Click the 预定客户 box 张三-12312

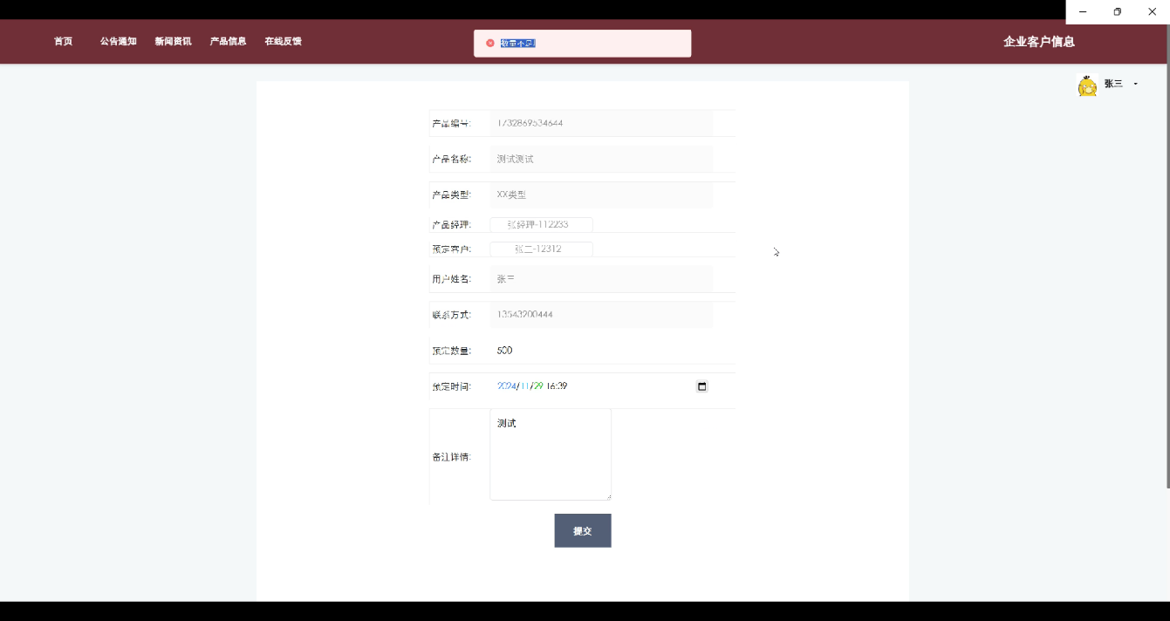coord(541,249)
